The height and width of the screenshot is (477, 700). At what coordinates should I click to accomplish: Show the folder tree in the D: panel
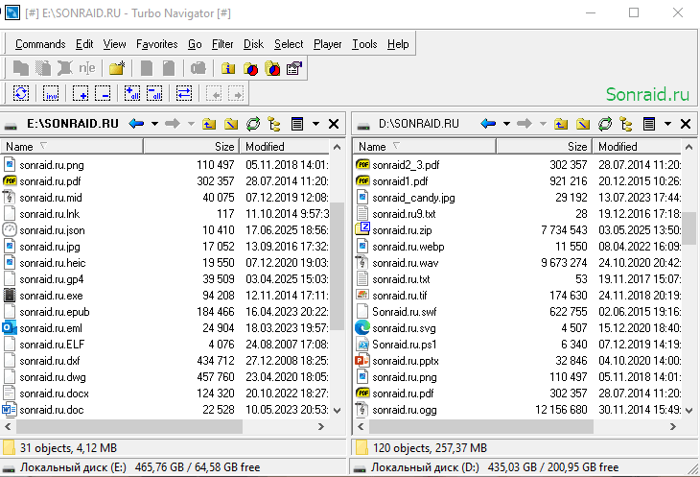(x=626, y=124)
